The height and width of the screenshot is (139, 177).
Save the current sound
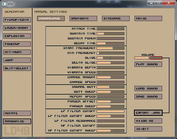pos(148,97)
